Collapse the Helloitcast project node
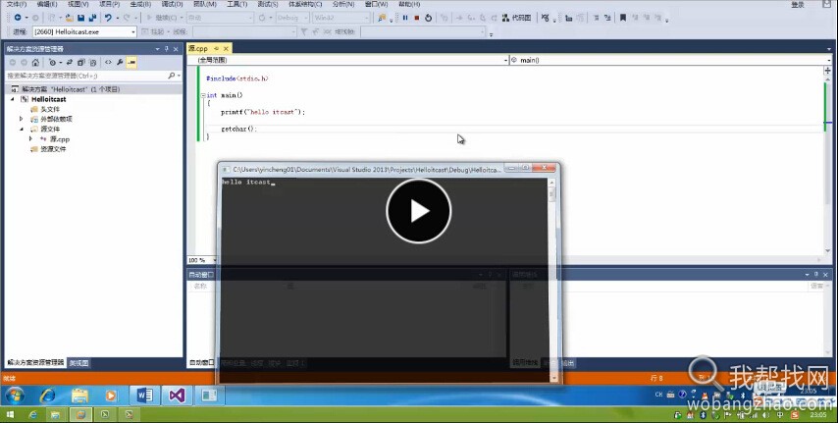The width and height of the screenshot is (838, 423). click(x=13, y=99)
